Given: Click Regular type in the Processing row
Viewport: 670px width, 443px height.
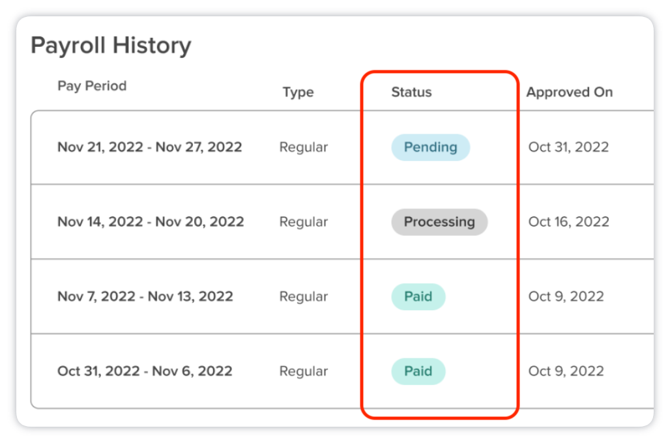Looking at the screenshot, I should (x=303, y=222).
